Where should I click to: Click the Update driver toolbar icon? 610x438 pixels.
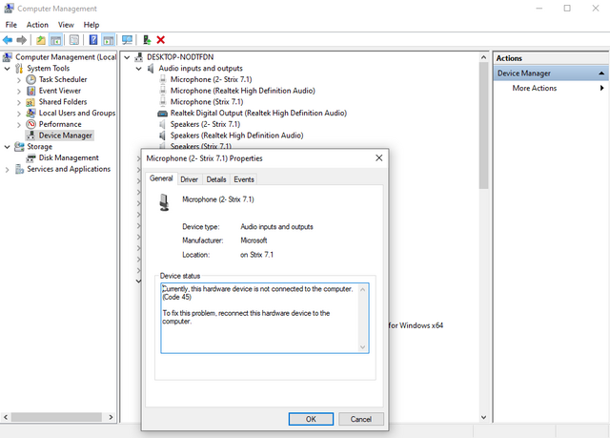[147, 40]
